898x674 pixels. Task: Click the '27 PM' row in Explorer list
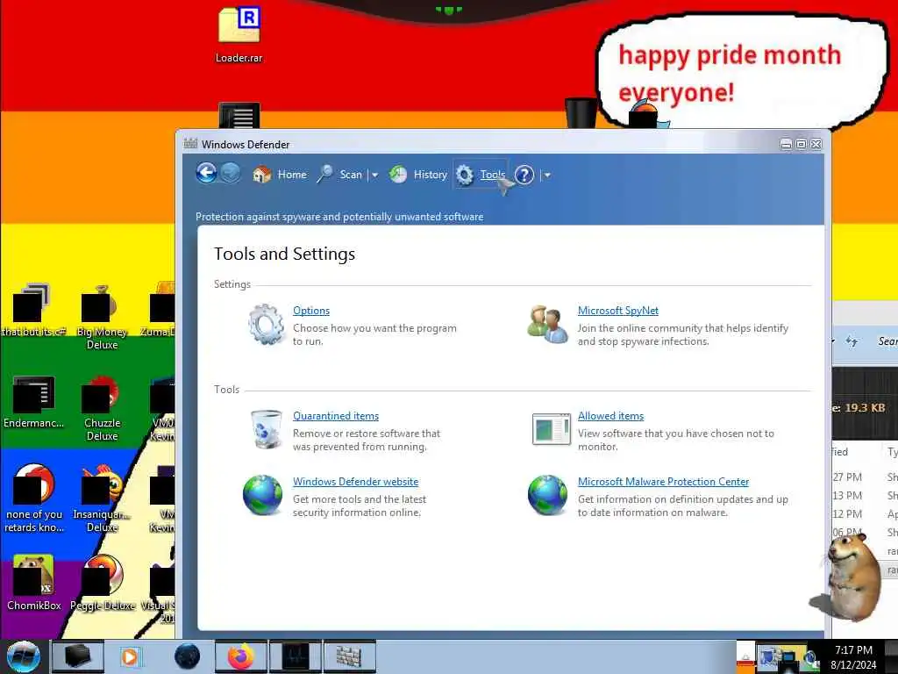[865, 477]
